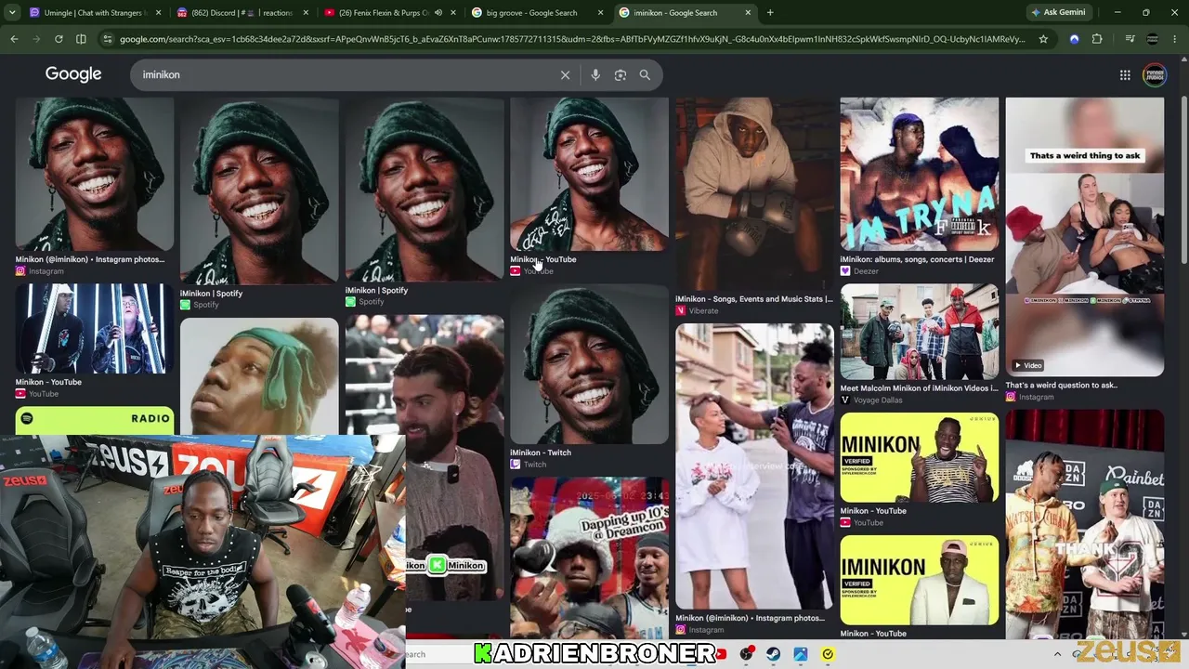This screenshot has height=669, width=1189.
Task: Mute the Fenix Flexin tab audio
Action: coord(438,13)
